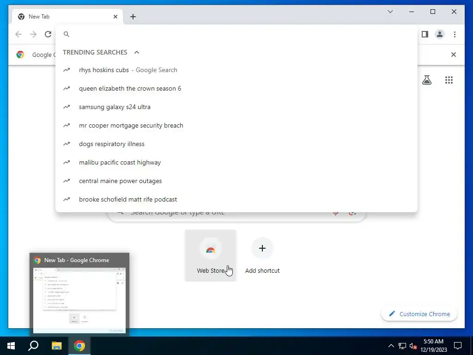This screenshot has width=473, height=355.
Task: Open Customize Chrome panel
Action: (419, 314)
